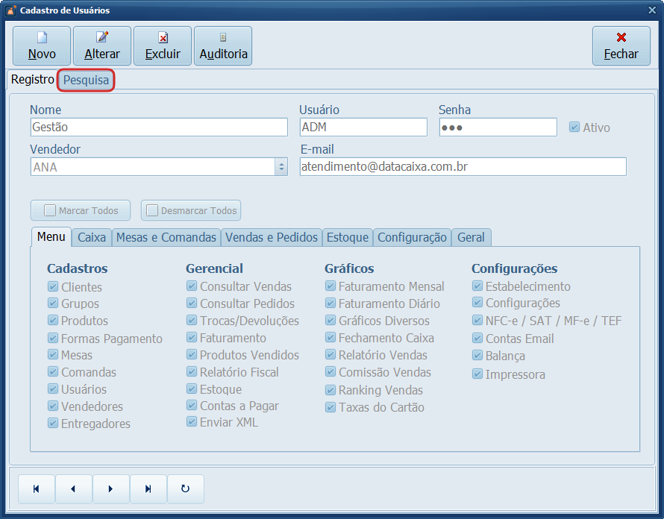Toggle the Faturamento Mensal checkbox

331,286
